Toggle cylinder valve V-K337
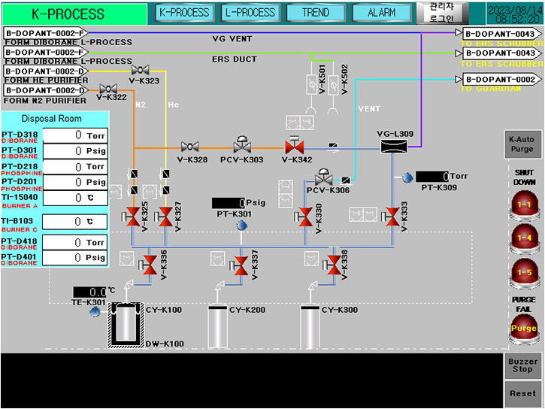 point(239,266)
